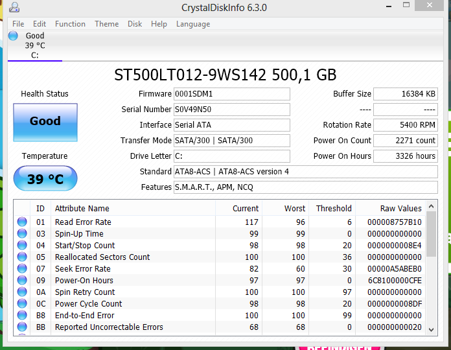
Task: Click the attribute list scroll down arrow
Action: (431, 330)
